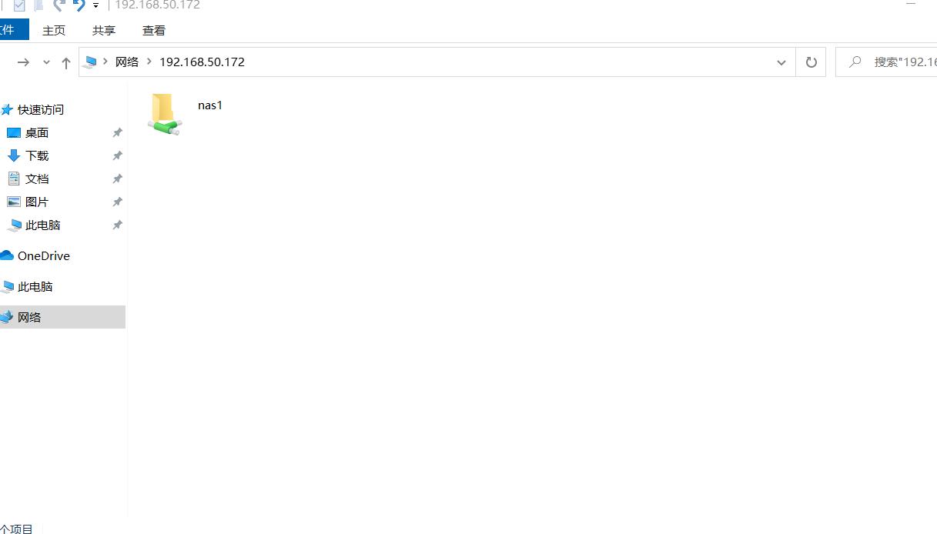Click the 文档 document icon in sidebar
The image size is (937, 534).
pyautogui.click(x=14, y=179)
